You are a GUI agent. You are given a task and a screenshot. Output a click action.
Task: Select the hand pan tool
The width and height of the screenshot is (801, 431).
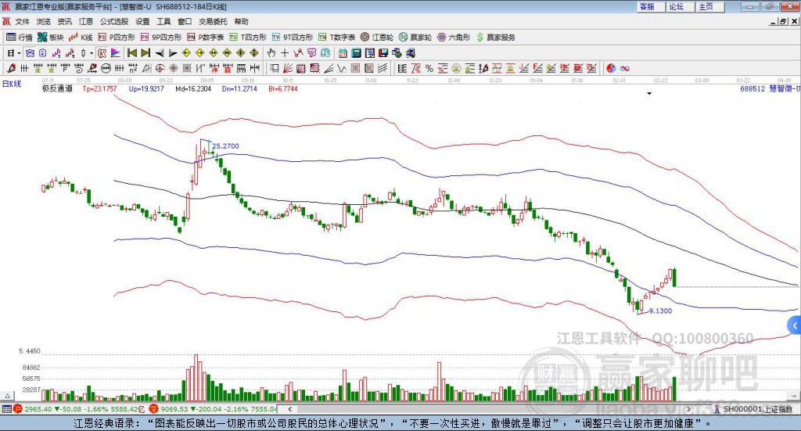271,53
